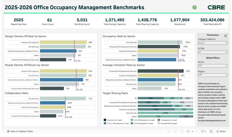
Task: Click the Design Density SF/Seat by Sector title
Action: click(x=26, y=36)
